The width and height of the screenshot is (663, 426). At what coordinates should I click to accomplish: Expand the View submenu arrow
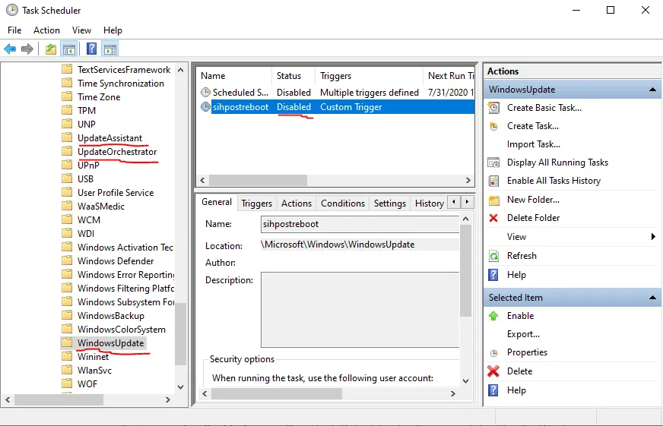[x=653, y=237]
